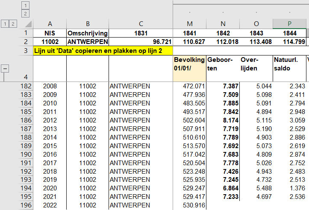
Task: Click births value 7.233
Action: tap(223, 197)
